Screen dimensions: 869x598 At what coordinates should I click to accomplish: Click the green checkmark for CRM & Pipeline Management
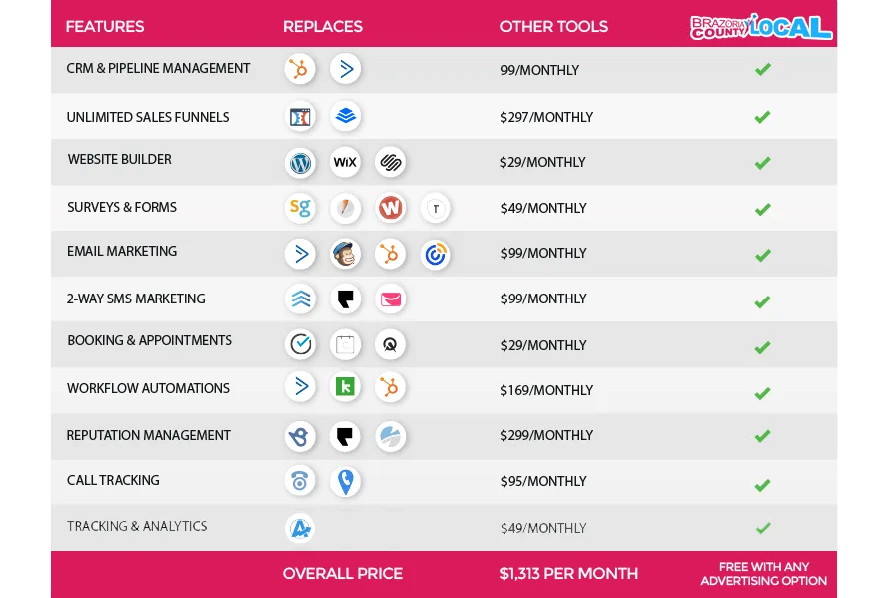click(763, 69)
